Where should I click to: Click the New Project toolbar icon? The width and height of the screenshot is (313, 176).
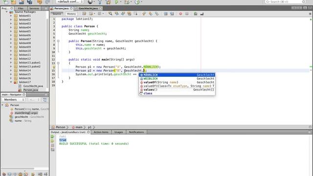coord(13,2)
